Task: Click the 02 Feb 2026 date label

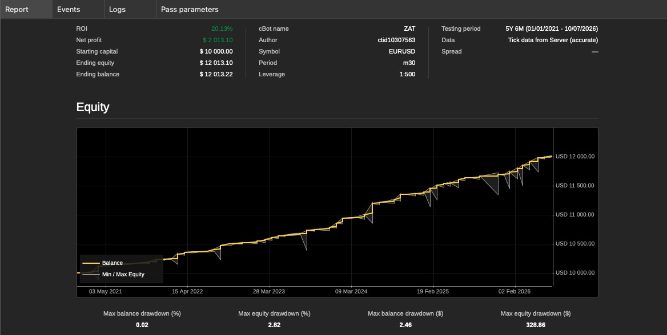Action: point(515,292)
